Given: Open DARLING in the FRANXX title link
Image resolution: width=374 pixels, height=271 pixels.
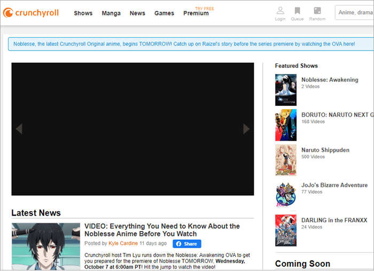Looking at the screenshot, I should pyautogui.click(x=334, y=220).
